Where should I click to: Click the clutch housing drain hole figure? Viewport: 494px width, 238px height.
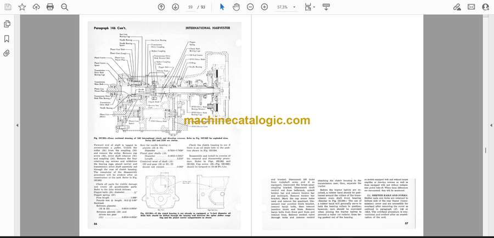pos(186,191)
